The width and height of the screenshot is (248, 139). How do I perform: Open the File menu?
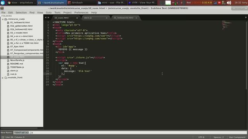click(3, 12)
